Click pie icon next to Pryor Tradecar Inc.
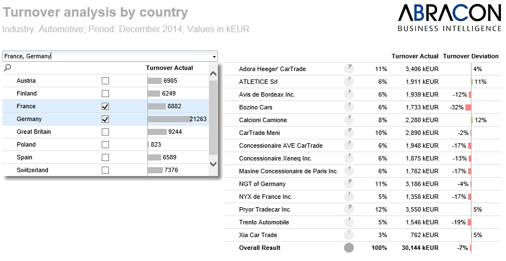Image resolution: width=506 pixels, height=261 pixels. tap(349, 209)
